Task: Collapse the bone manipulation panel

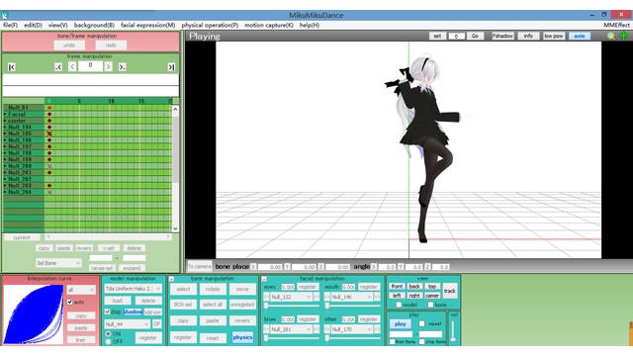Action: click(171, 279)
